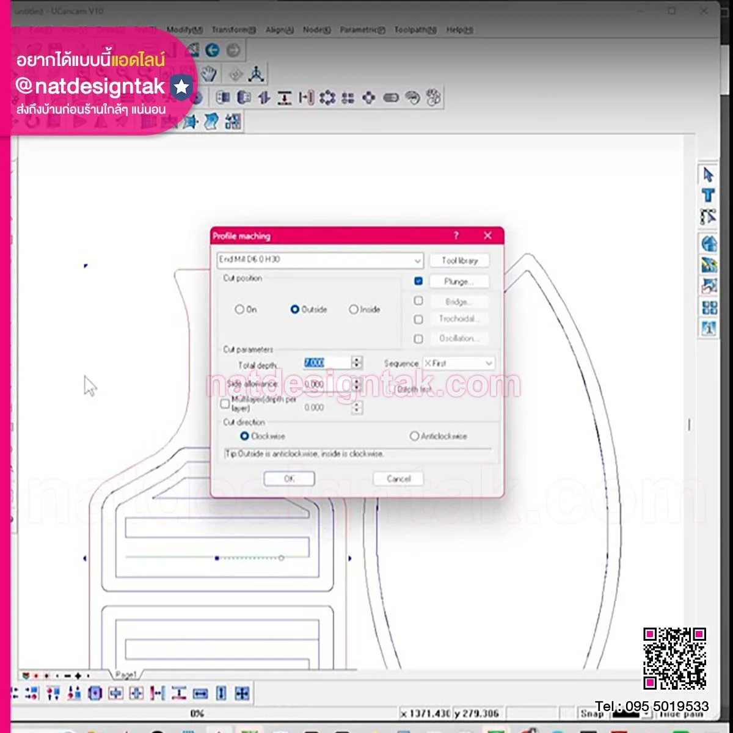Open the End Mill tool dropdown
This screenshot has width=733, height=733.
417,260
